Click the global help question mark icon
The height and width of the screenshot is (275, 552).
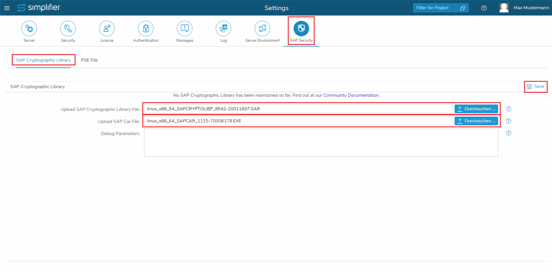click(x=484, y=8)
